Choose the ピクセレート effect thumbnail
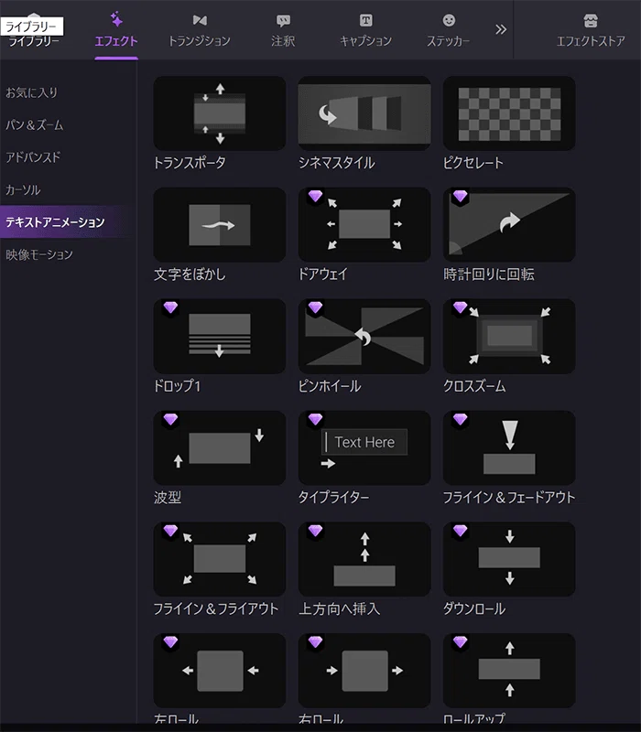 (x=509, y=113)
